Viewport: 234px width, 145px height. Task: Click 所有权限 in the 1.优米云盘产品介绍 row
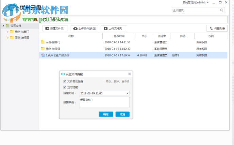[x=202, y=55]
